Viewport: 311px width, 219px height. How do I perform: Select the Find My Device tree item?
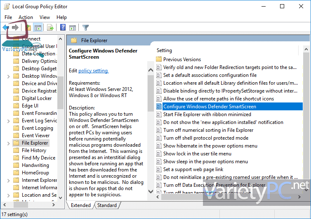[x=38, y=158]
